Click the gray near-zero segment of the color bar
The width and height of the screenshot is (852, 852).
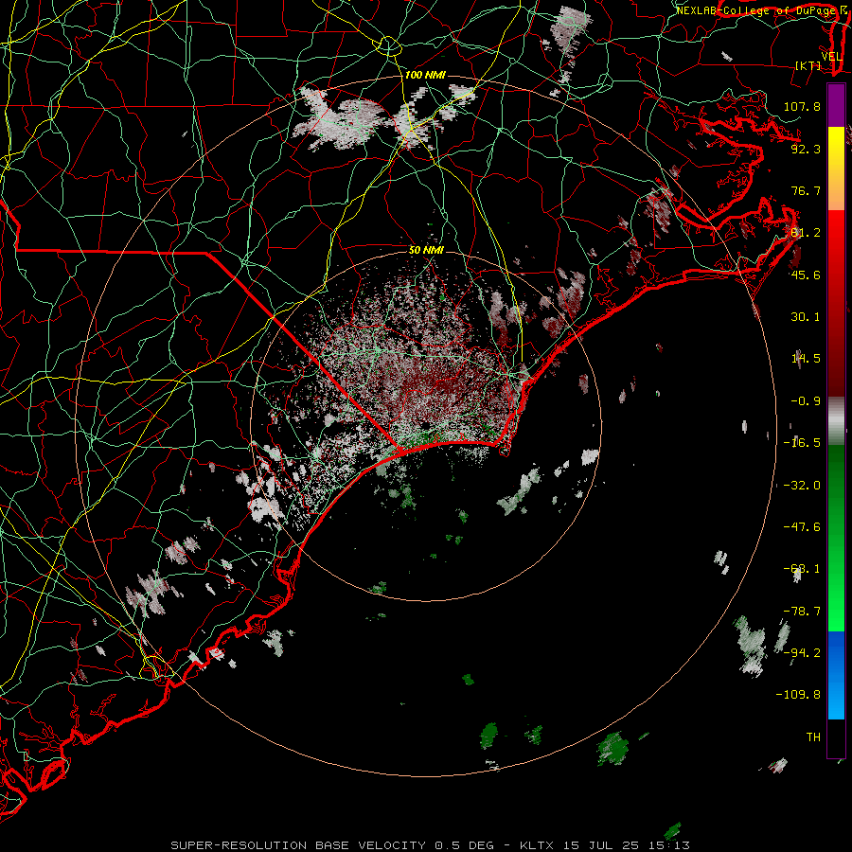pos(836,421)
